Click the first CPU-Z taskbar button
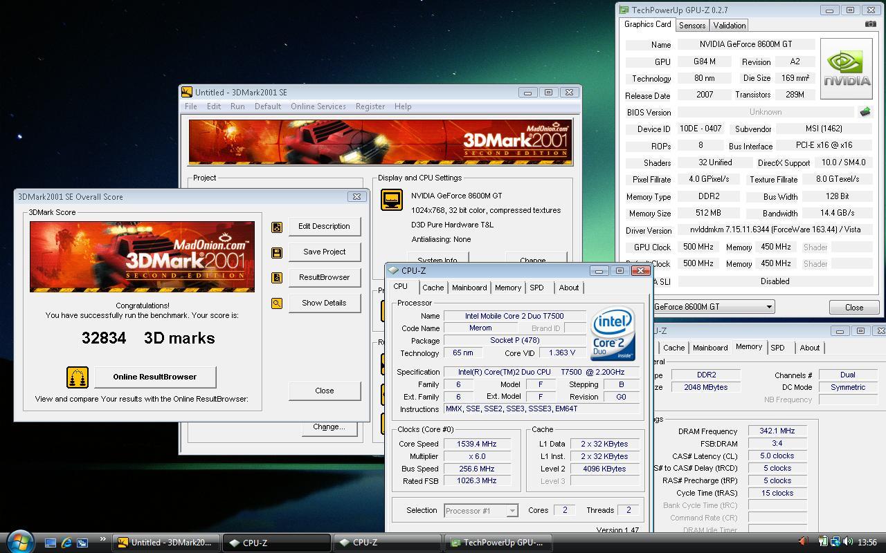This screenshot has width=886, height=553. click(277, 543)
